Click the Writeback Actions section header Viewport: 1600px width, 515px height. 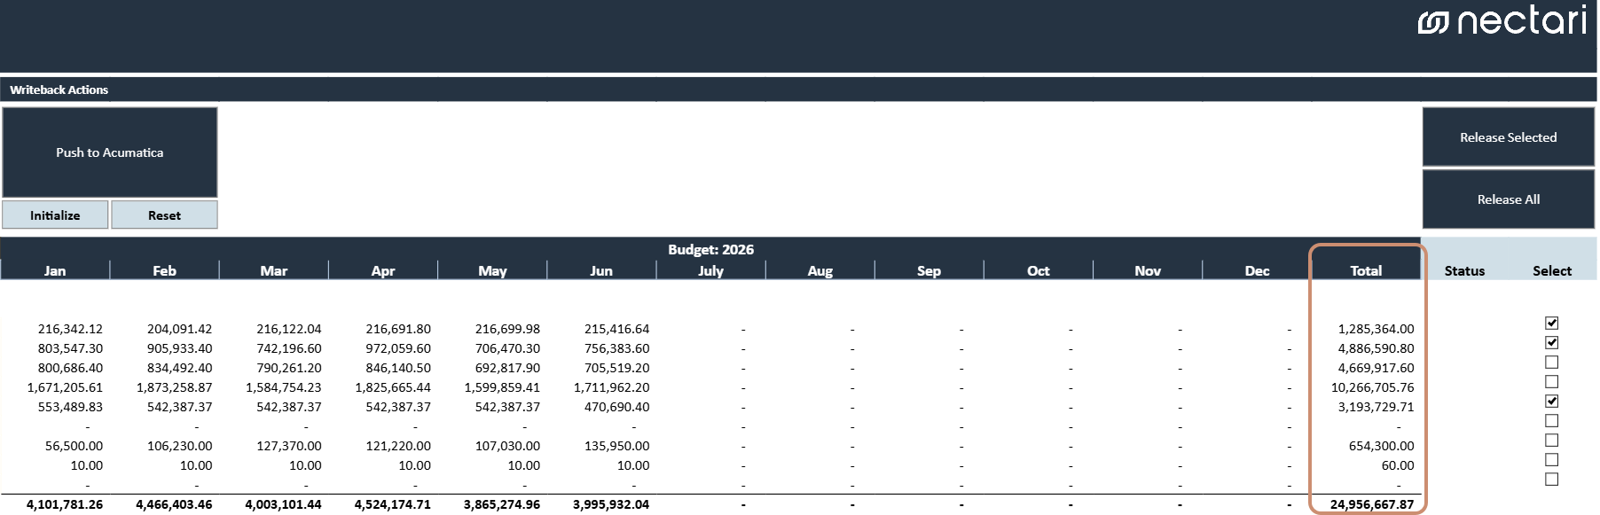pos(59,90)
